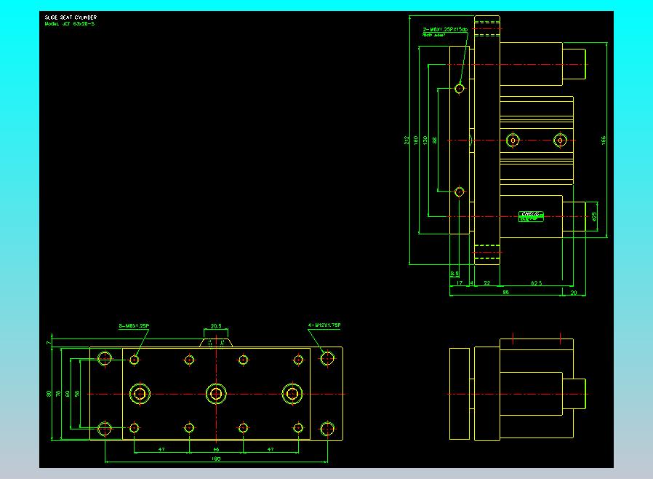653x479 pixels.
Task: Click the bottom-right M12 corner mounting hole
Action: 328,429
